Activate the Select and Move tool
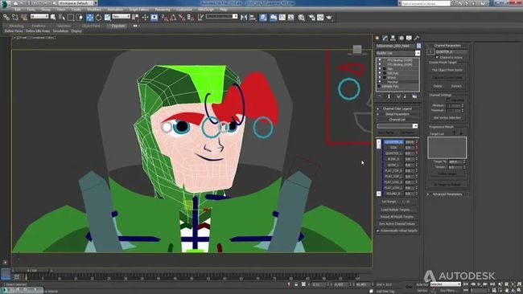523x294 pixels. click(x=90, y=18)
